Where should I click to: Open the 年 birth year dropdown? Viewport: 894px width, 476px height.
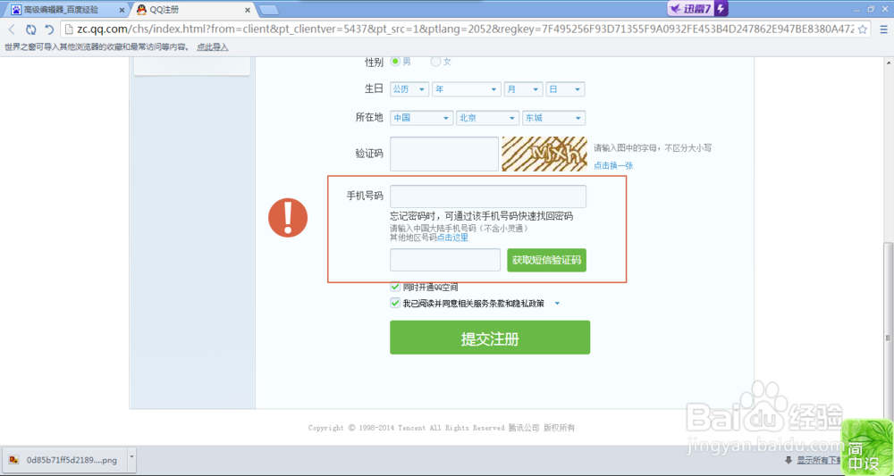467,89
